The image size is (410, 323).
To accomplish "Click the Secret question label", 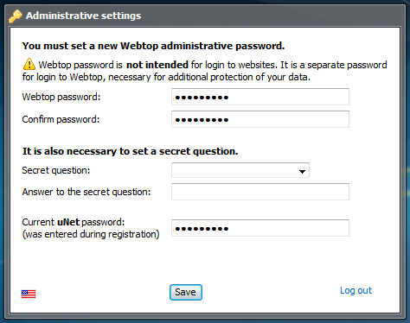I will (56, 170).
